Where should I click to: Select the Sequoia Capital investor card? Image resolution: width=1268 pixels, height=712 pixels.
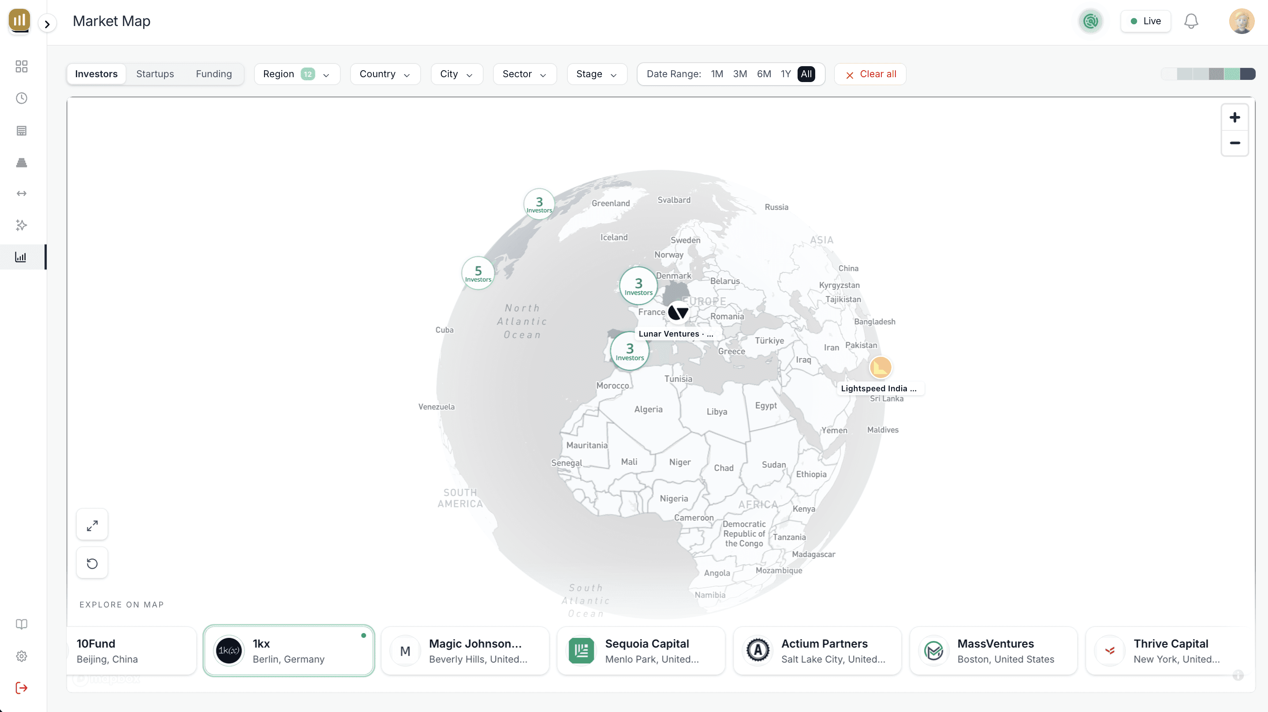coord(641,650)
